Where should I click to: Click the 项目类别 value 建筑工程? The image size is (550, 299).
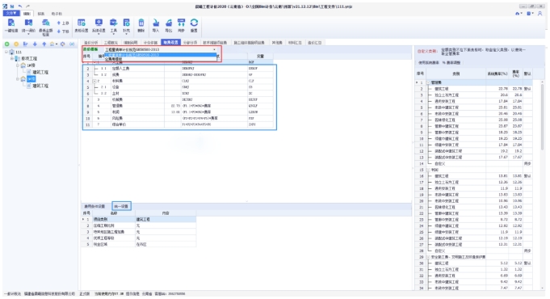166,219
